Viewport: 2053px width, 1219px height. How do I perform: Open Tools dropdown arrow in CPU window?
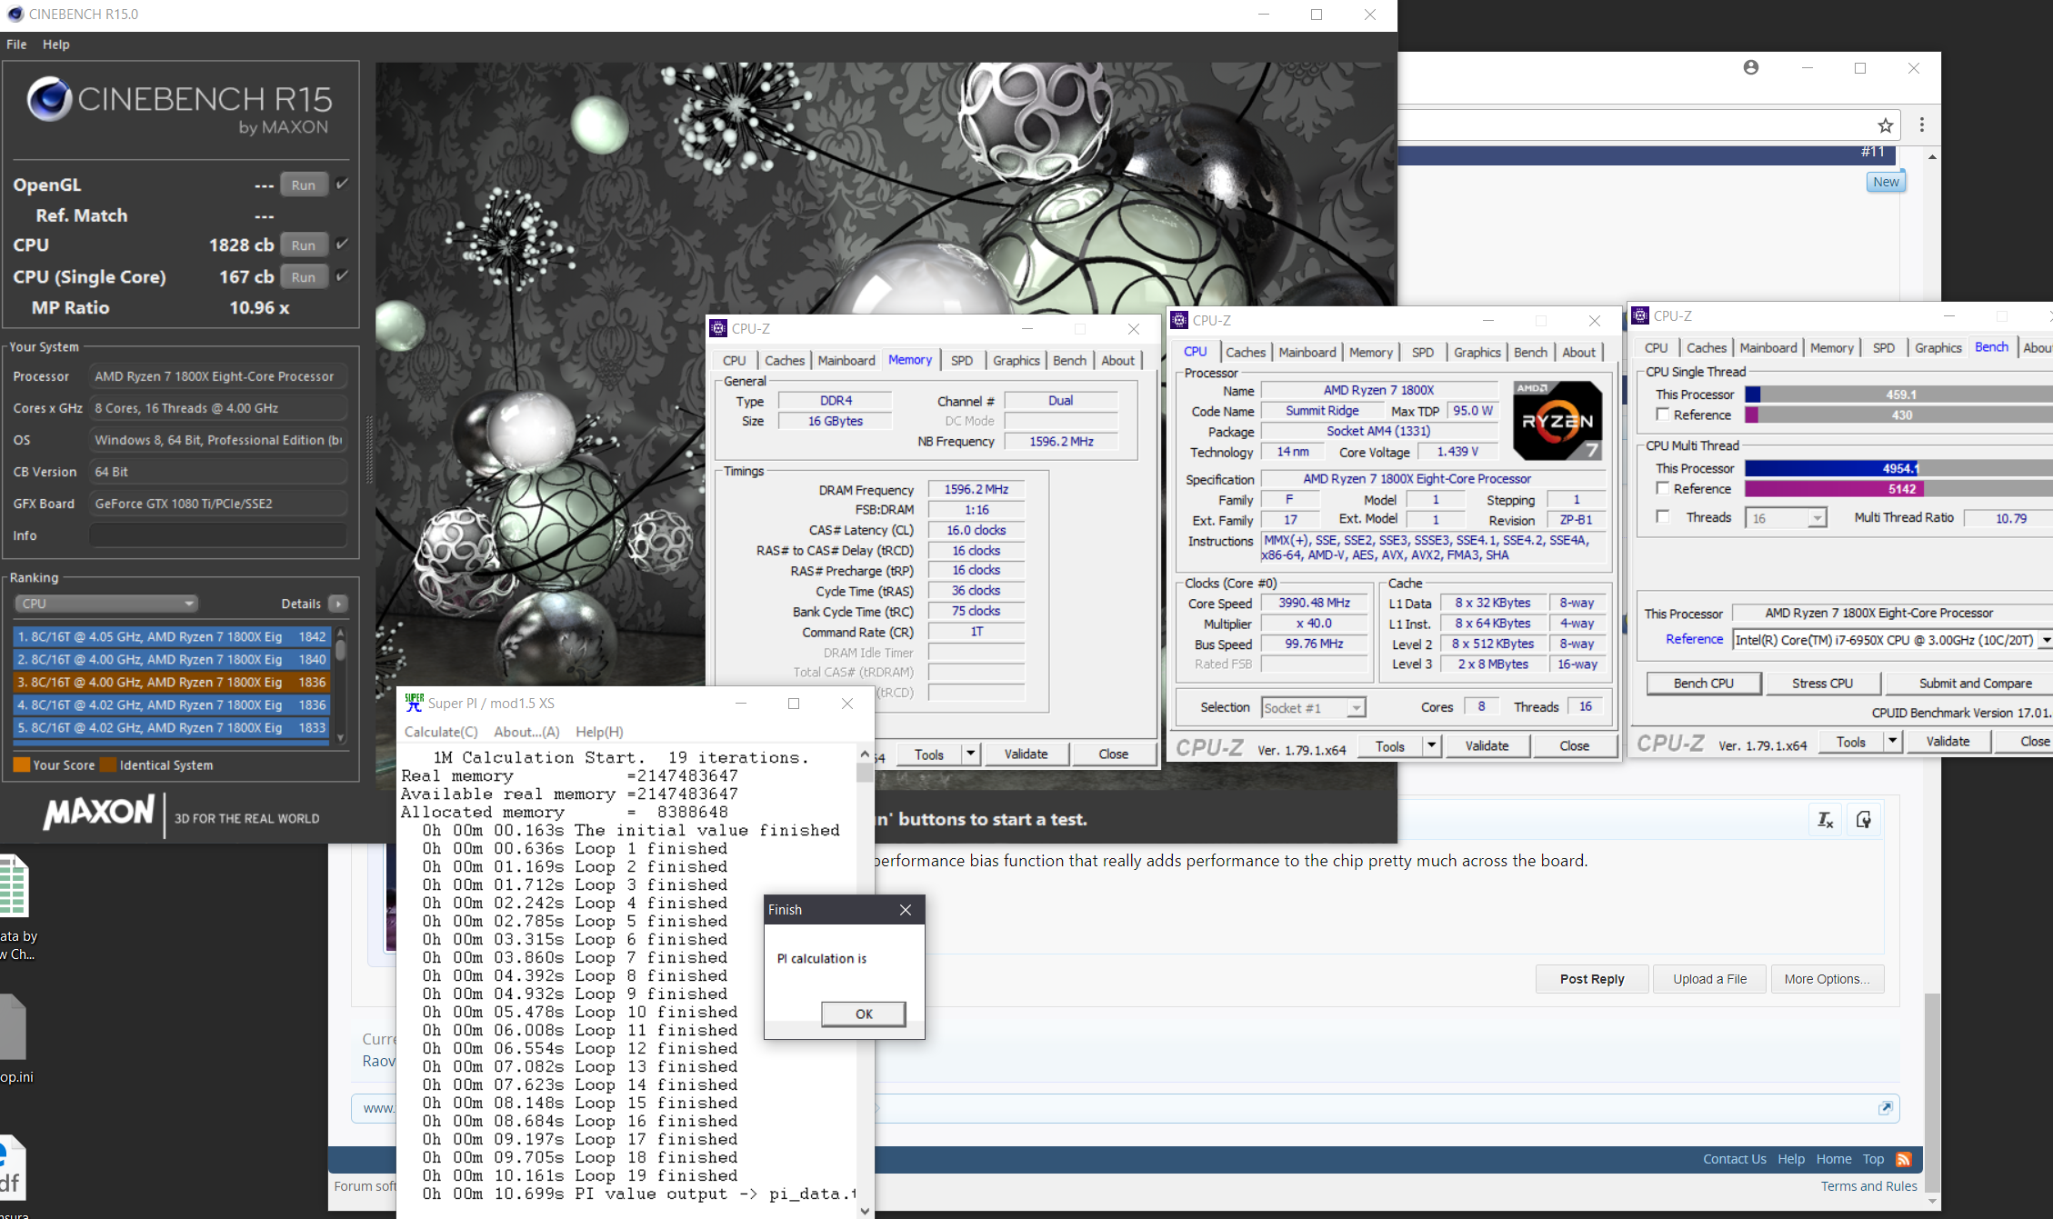tap(1432, 745)
